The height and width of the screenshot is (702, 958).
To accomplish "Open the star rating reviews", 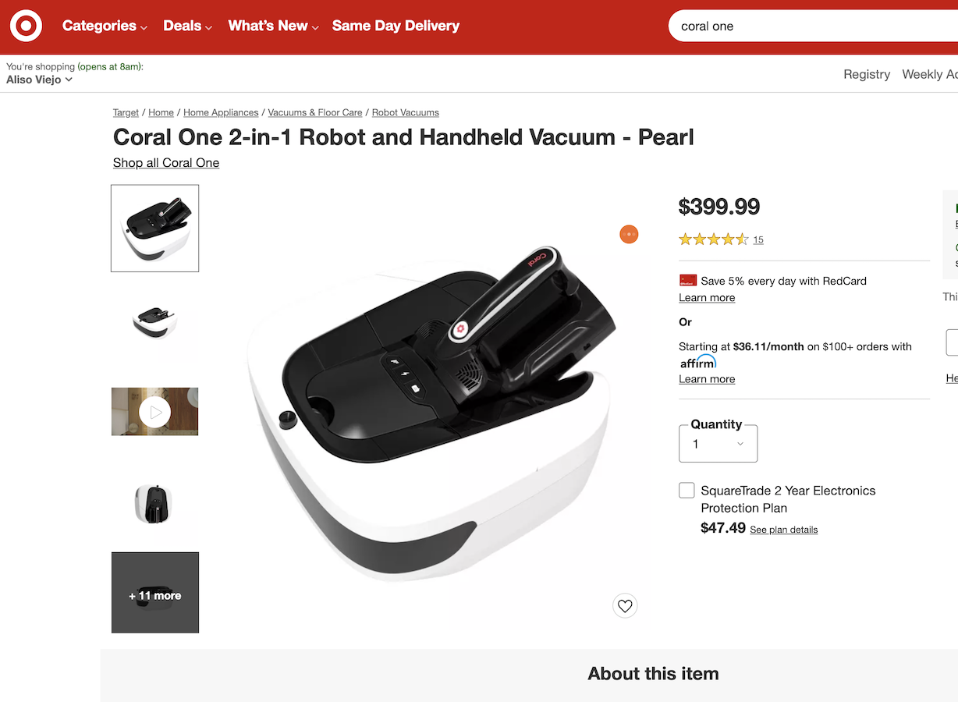I will pos(714,239).
